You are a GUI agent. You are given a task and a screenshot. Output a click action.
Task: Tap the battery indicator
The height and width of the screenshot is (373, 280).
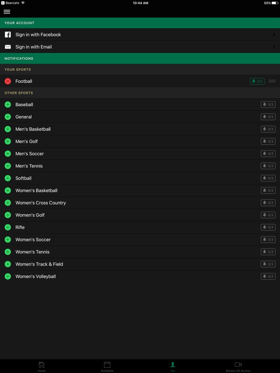pyautogui.click(x=275, y=3)
